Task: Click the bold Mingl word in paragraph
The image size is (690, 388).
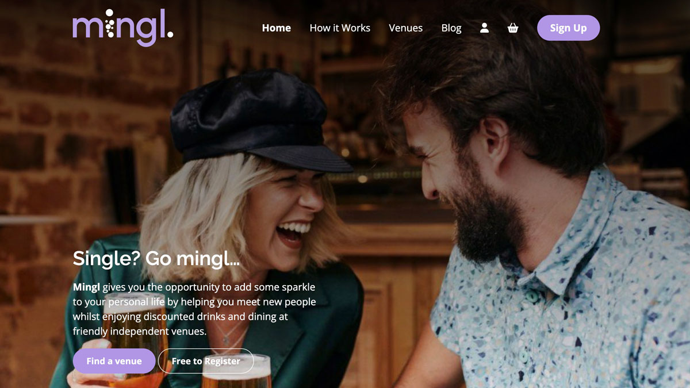Action: coord(86,286)
